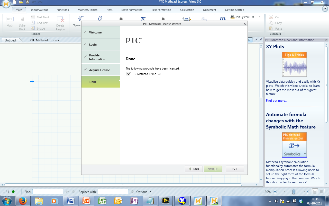
Task: Click the Cut scissors icon
Action: click(x=271, y=17)
